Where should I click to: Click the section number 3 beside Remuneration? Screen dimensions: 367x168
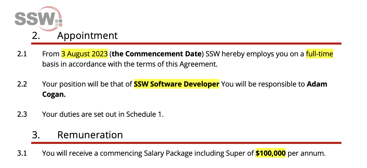pyautogui.click(x=36, y=135)
